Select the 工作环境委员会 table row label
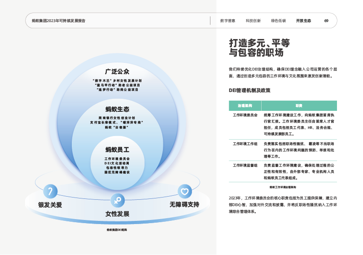The height and width of the screenshot is (255, 363). (x=245, y=115)
